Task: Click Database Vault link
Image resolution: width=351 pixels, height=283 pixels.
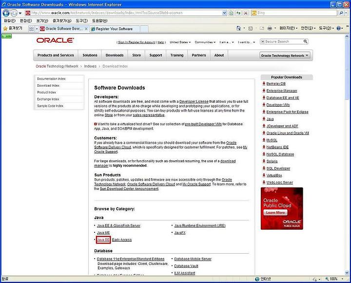Action: click(x=186, y=266)
